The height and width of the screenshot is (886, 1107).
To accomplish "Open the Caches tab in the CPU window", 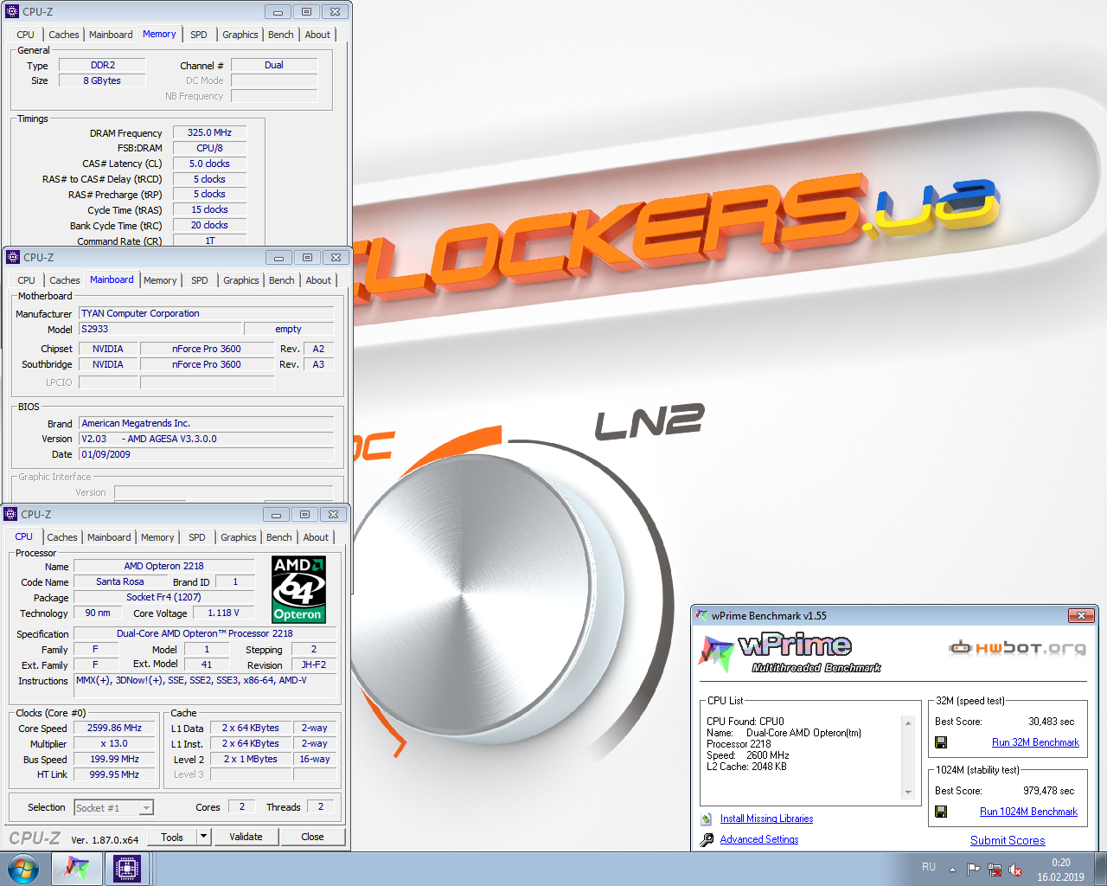I will (x=62, y=537).
